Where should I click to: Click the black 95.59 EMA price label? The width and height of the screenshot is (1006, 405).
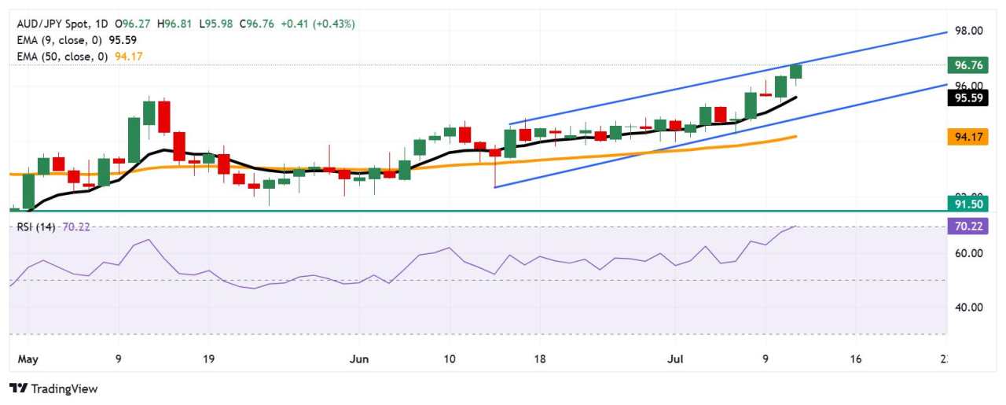click(966, 98)
